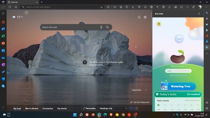Submit web search with magnifier icon
Screen dimensions: 210x118
(x=107, y=27)
